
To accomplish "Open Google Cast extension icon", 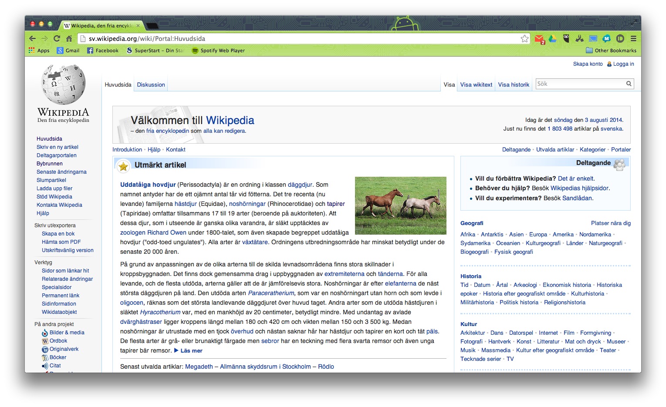I will pos(593,39).
